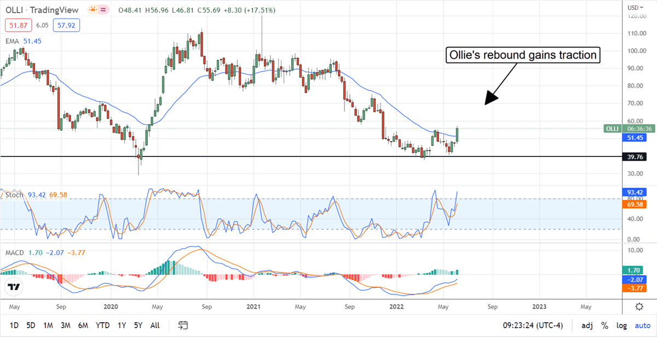Viewport: 657px width, 337px height.
Task: Select the 5D time range
Action: 31,326
